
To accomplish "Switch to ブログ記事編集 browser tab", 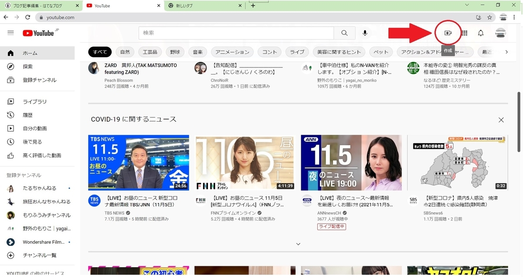I will tap(41, 6).
